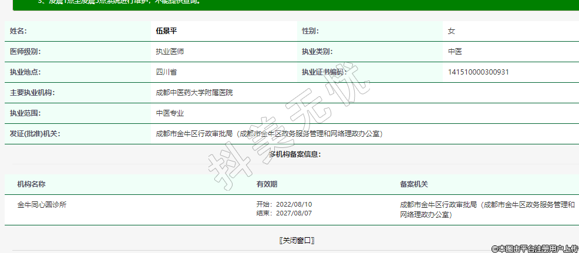Click the 执业证书编码 field label
This screenshot has width=579, height=253.
tap(324, 72)
